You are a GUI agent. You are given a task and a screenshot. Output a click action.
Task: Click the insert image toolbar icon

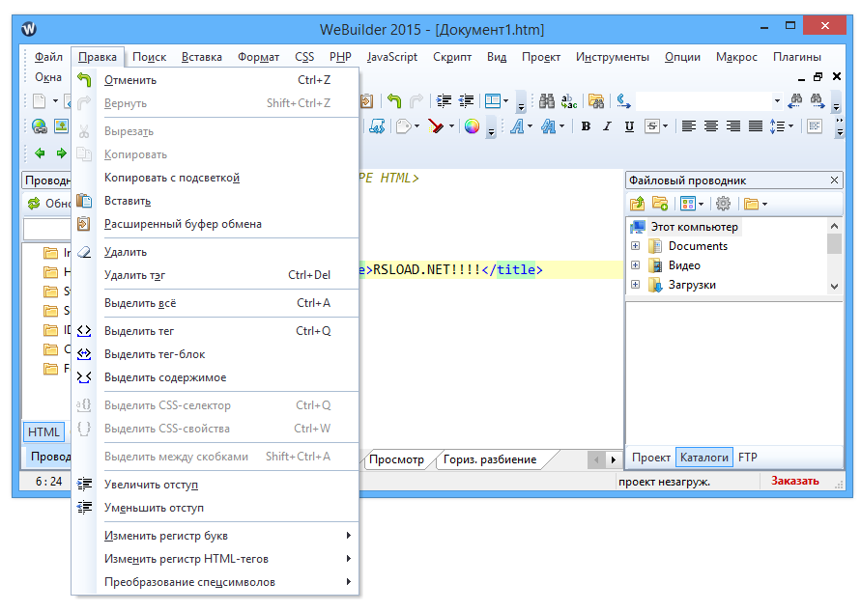pyautogui.click(x=61, y=126)
